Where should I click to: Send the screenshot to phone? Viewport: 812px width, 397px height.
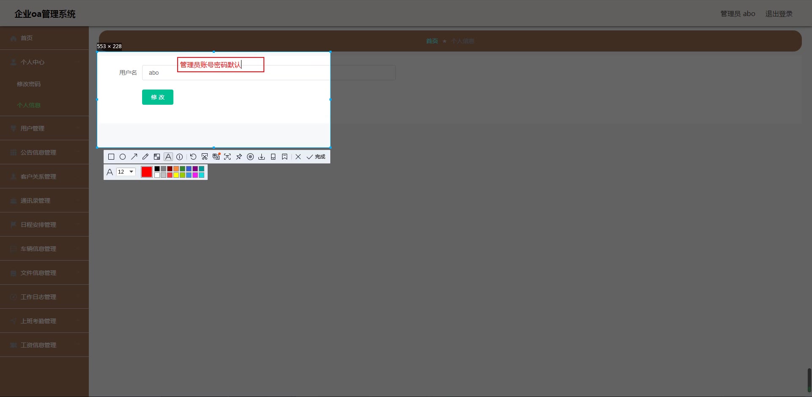tap(273, 157)
